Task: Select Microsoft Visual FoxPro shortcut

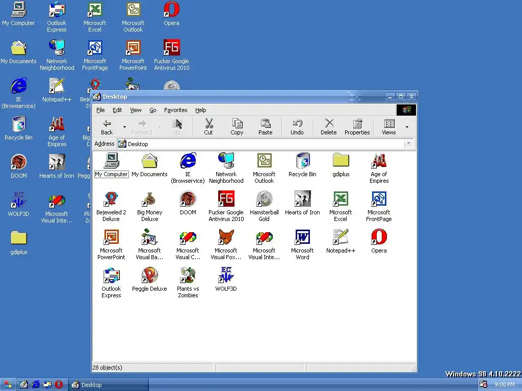Action: coord(226,244)
